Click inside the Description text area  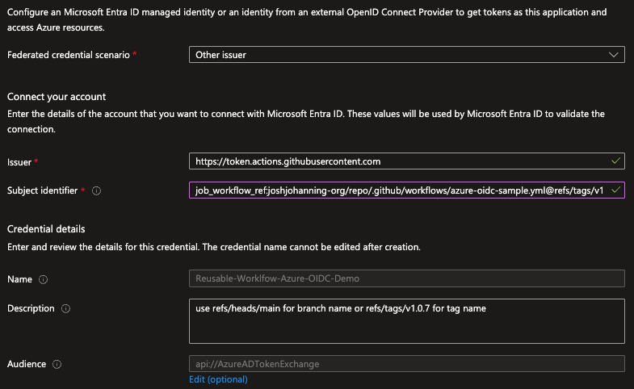click(x=406, y=320)
